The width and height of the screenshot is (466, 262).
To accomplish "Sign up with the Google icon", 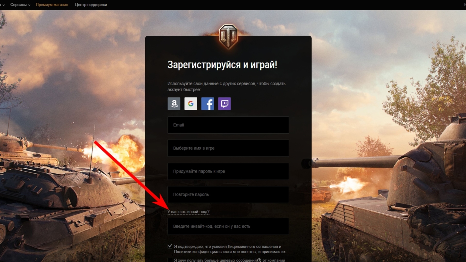I will (191, 104).
